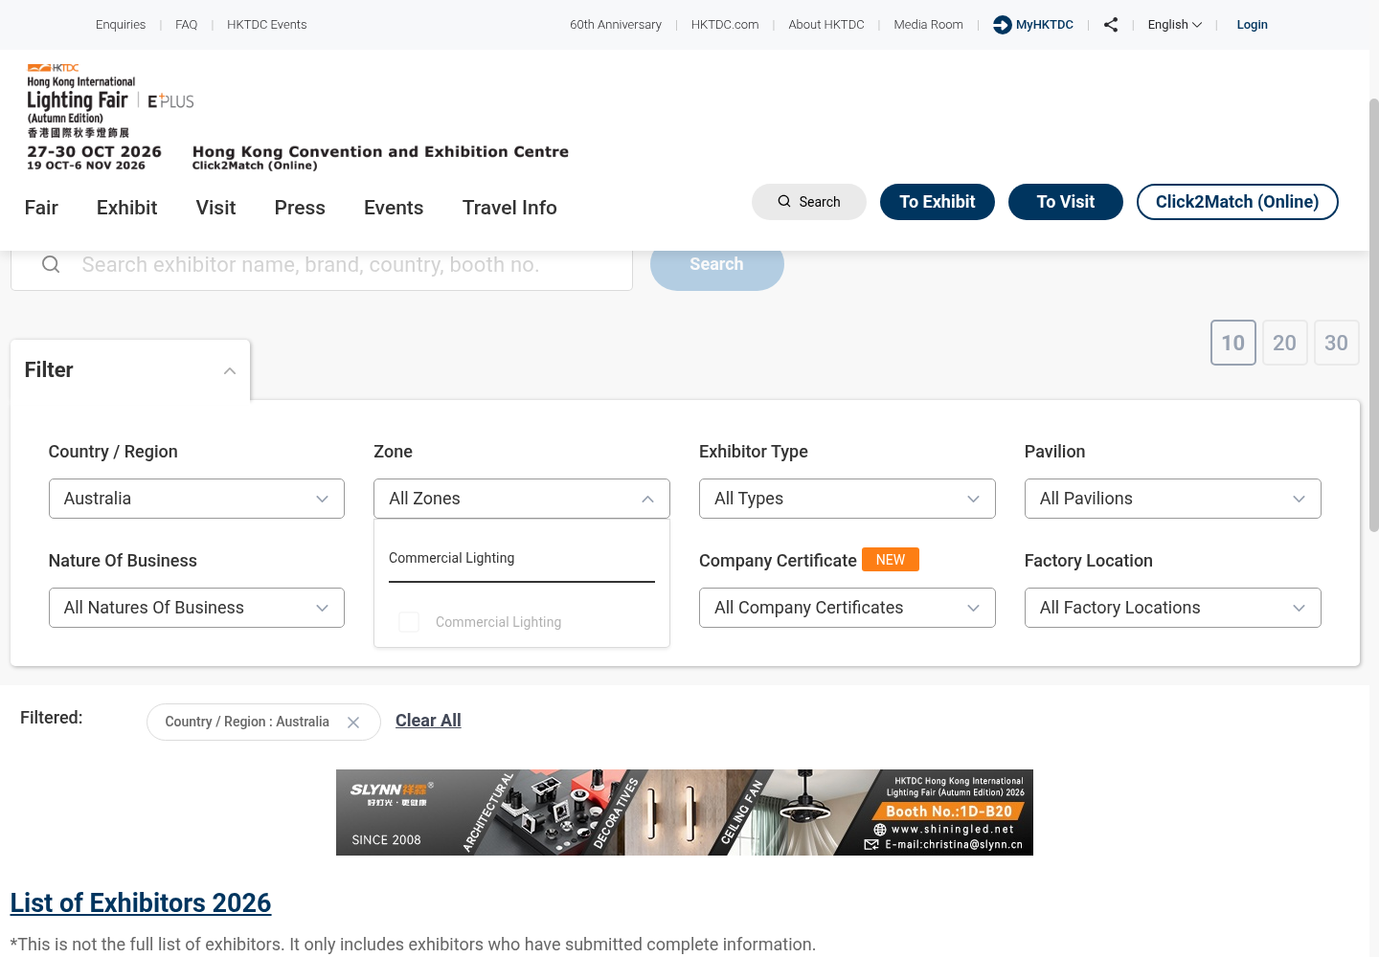Open the Exhibit menu
The height and width of the screenshot is (957, 1379).
coord(126,208)
